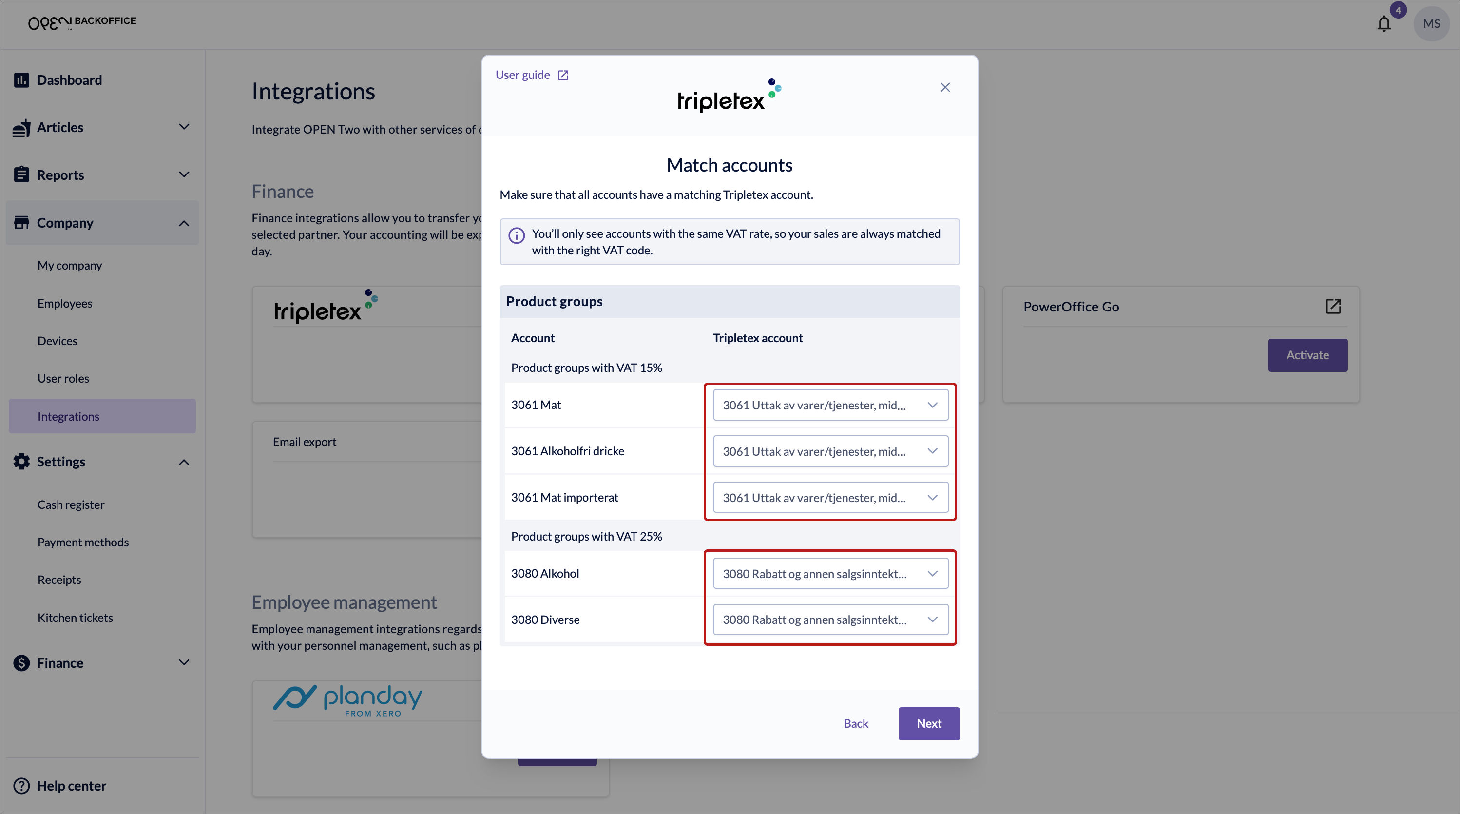Viewport: 1460px width, 814px height.
Task: Open Payment methods settings page
Action: (x=83, y=542)
